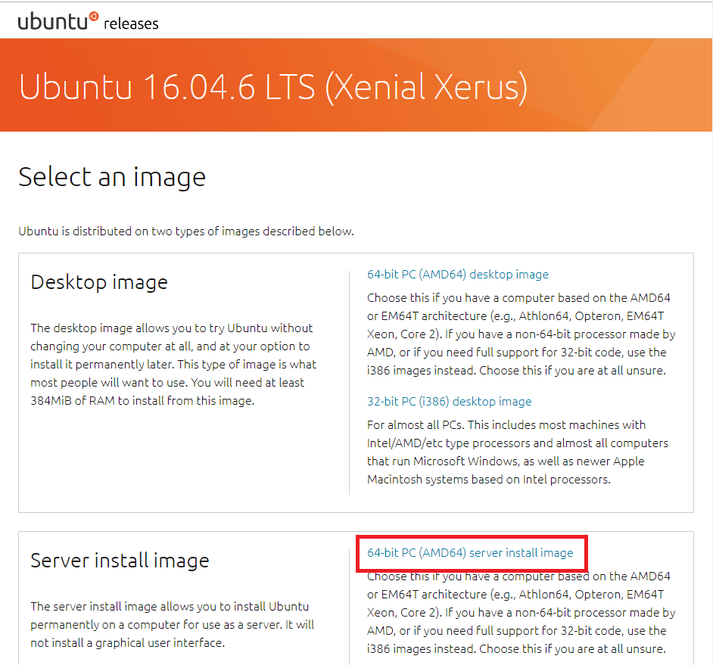Click the 'releases' text beside the Ubuntu logo
The width and height of the screenshot is (713, 665).
tap(131, 23)
